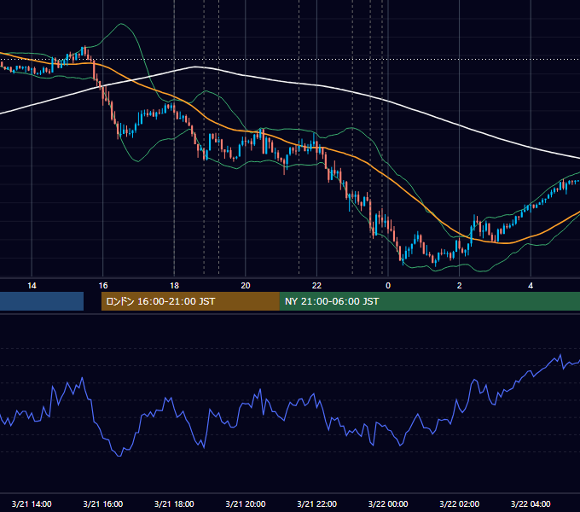The image size is (580, 512).
Task: Click the 3/21 14:00 time label
Action: pos(32,503)
